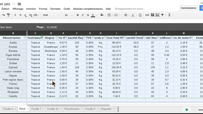Open the Données menu
This screenshot has width=203, height=114.
(55, 9)
